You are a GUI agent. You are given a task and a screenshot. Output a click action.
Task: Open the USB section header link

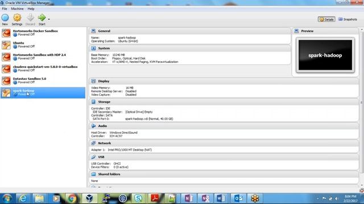[x=101, y=157]
